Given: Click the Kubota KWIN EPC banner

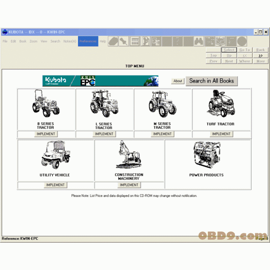Looking at the screenshot, I should click(100, 81).
